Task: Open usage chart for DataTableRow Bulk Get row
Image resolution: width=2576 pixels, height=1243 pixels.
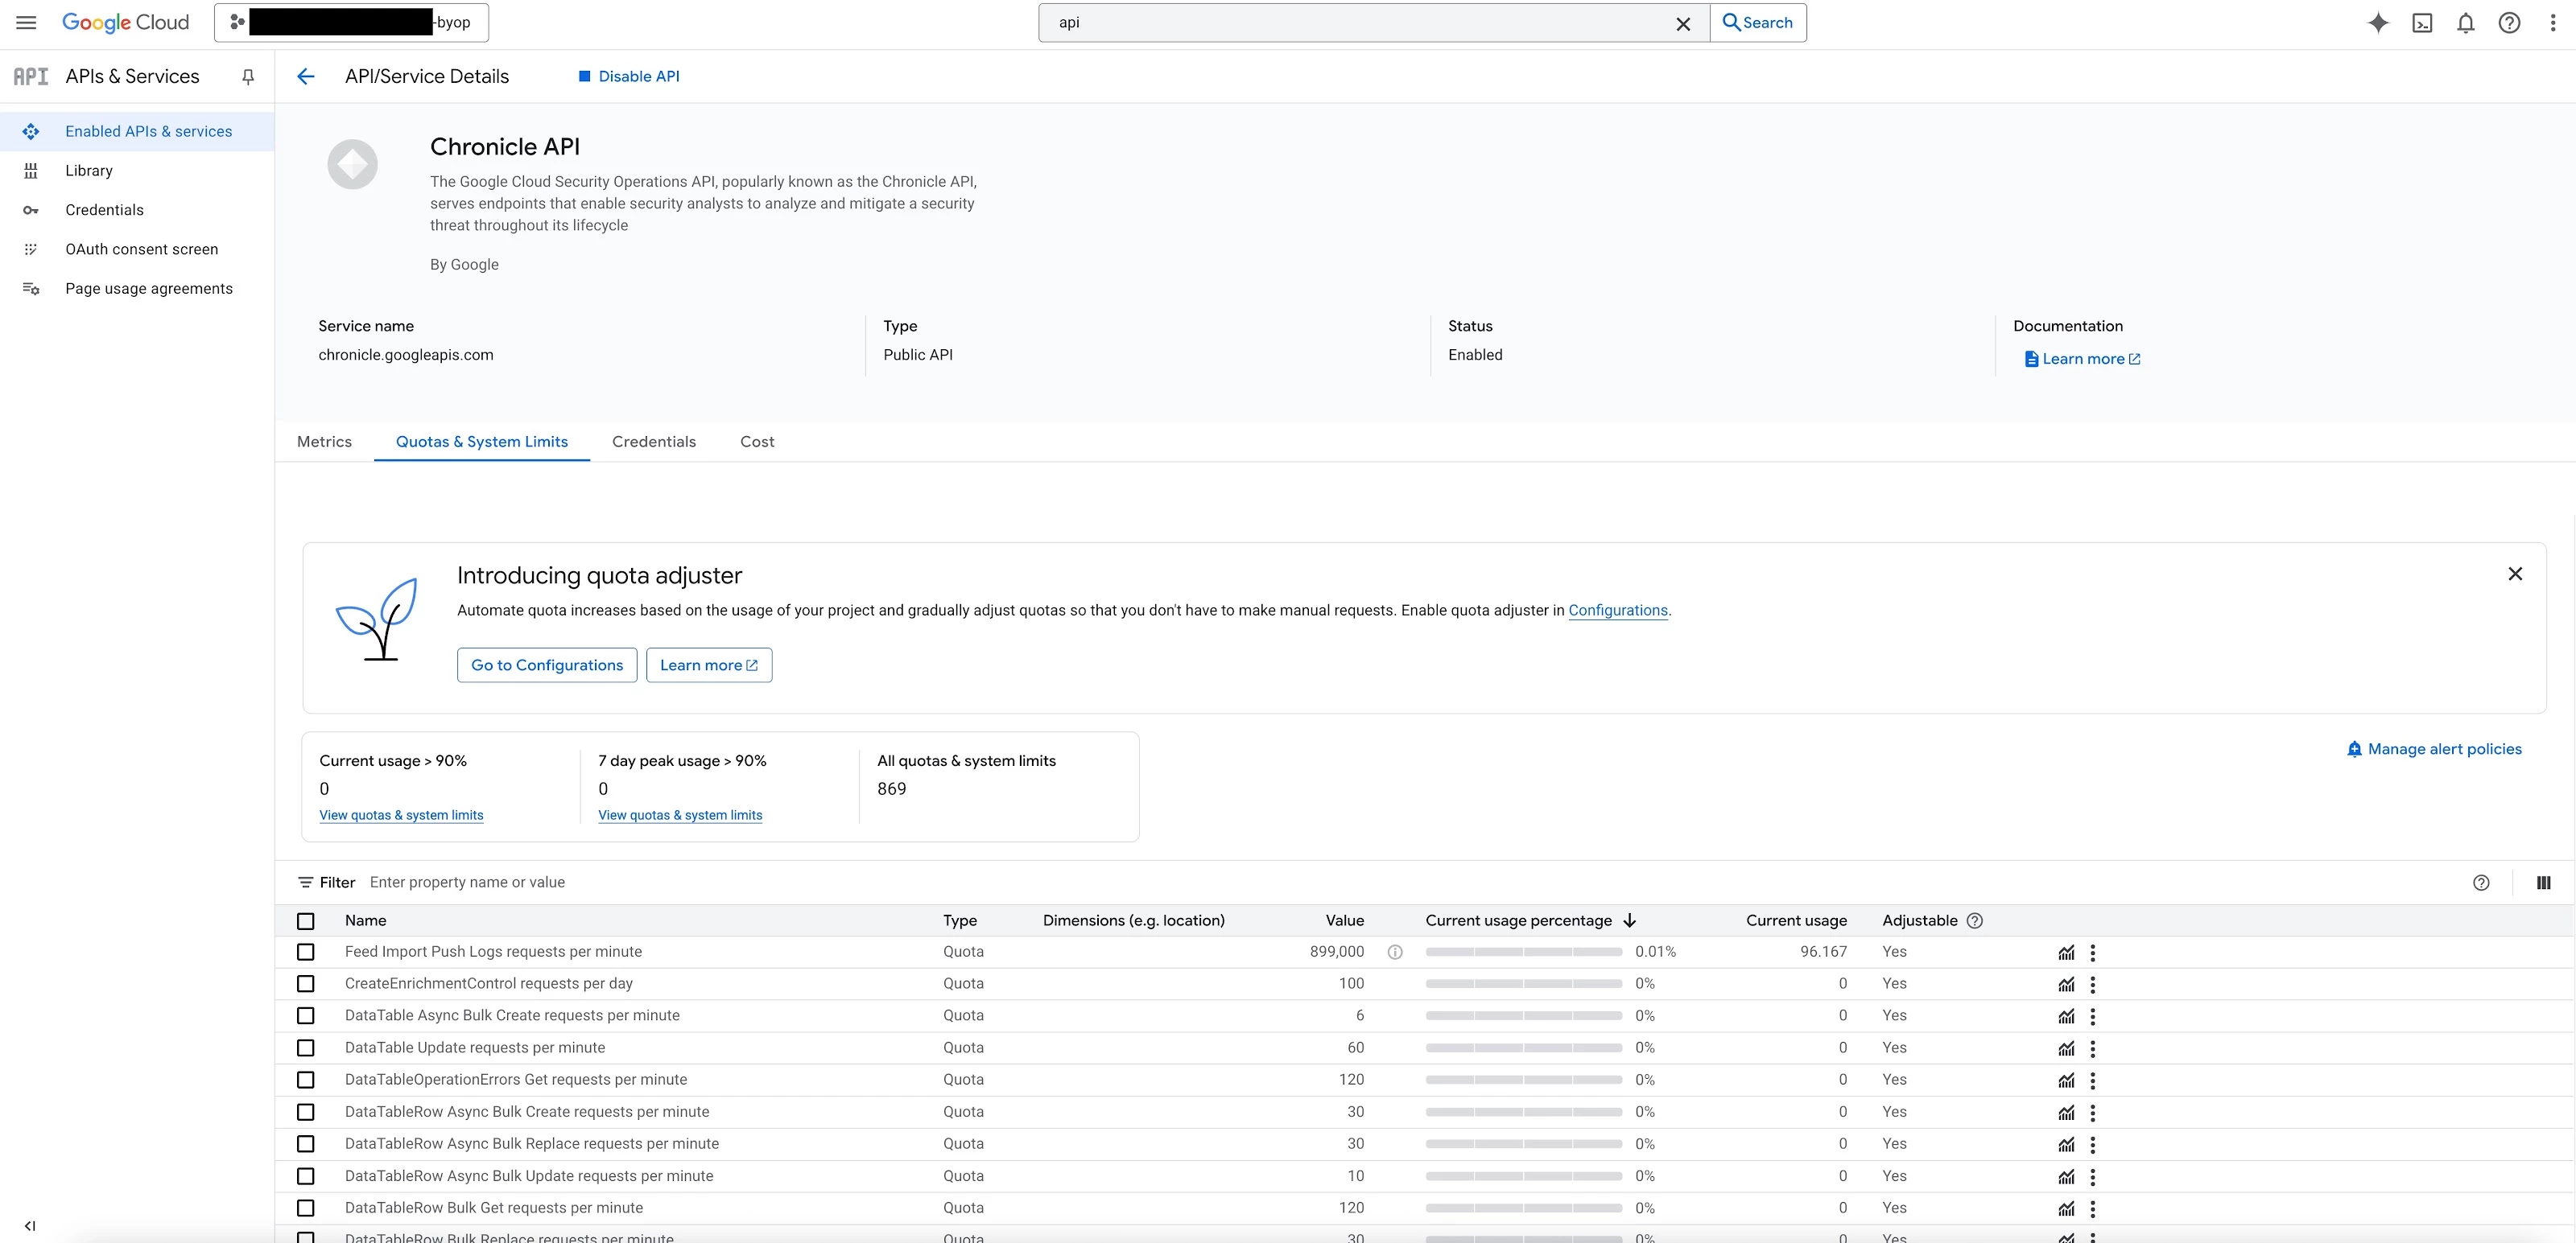Action: coord(2066,1208)
